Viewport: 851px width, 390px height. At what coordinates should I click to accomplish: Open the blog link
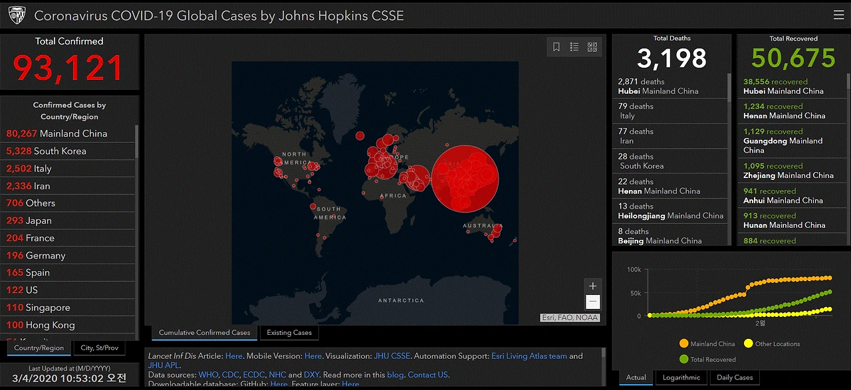pos(396,375)
